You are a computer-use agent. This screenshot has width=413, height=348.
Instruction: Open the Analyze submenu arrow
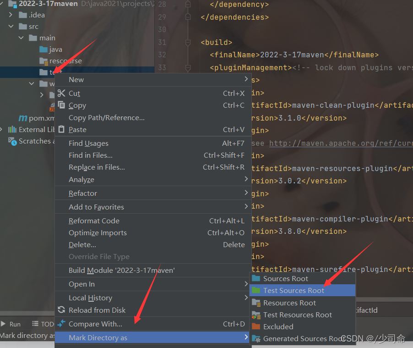pyautogui.click(x=246, y=179)
